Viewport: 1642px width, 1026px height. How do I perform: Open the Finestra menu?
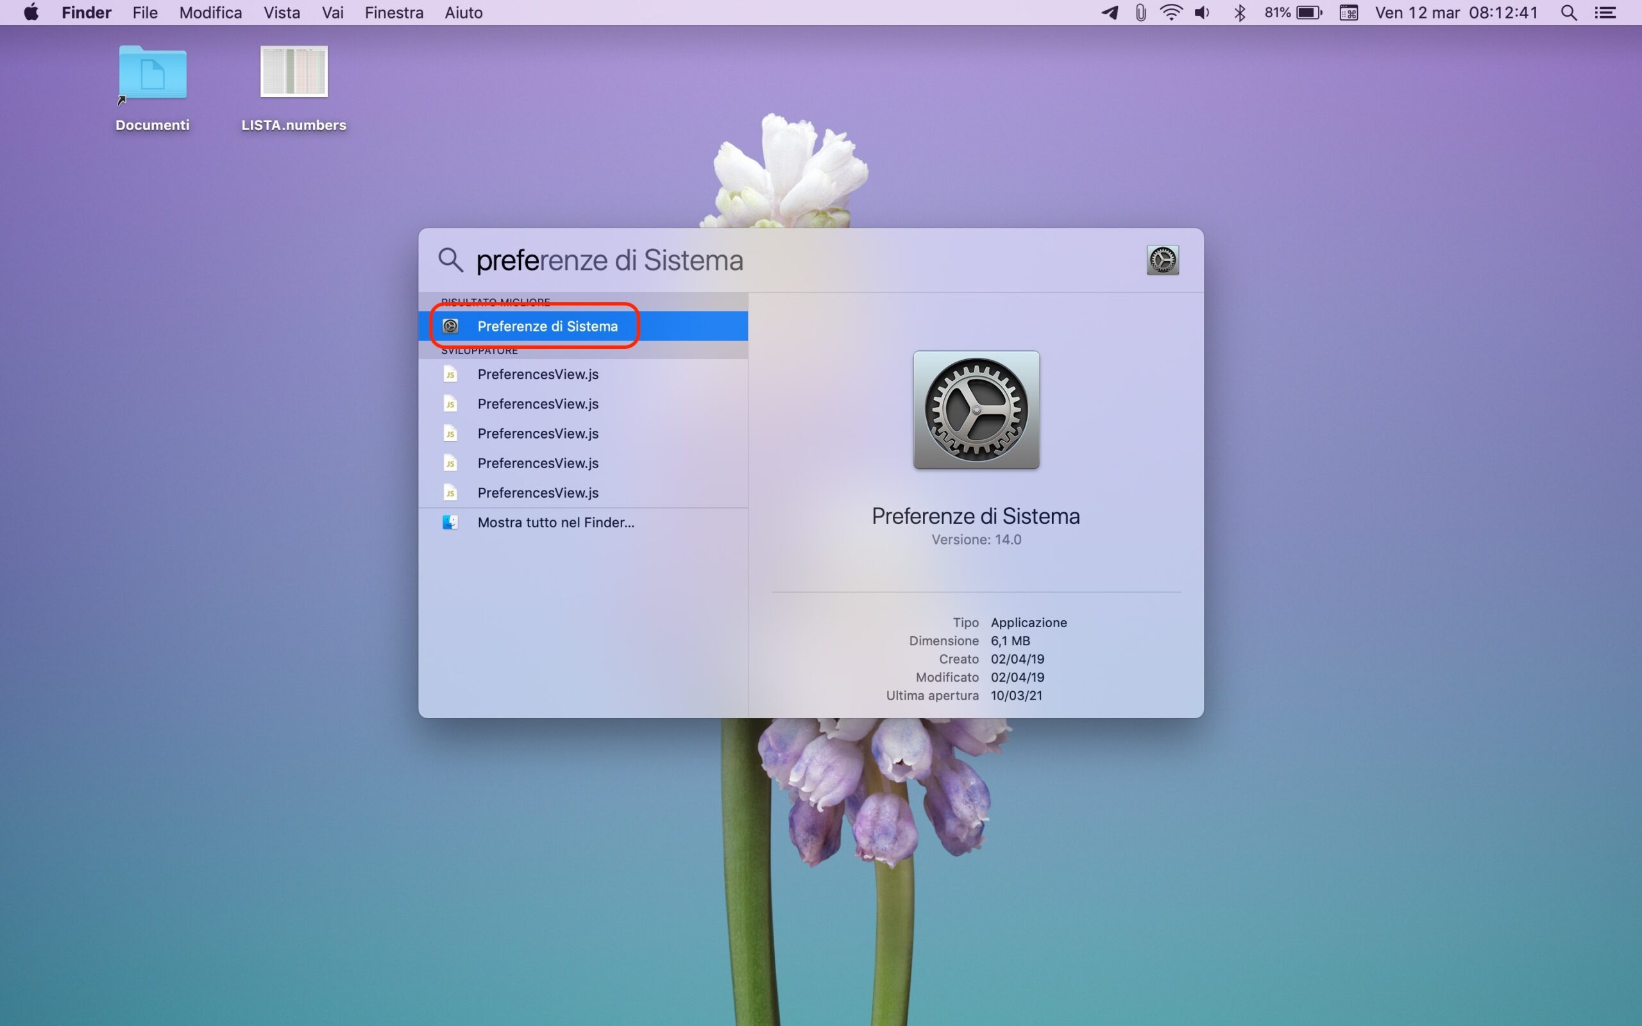pyautogui.click(x=394, y=12)
